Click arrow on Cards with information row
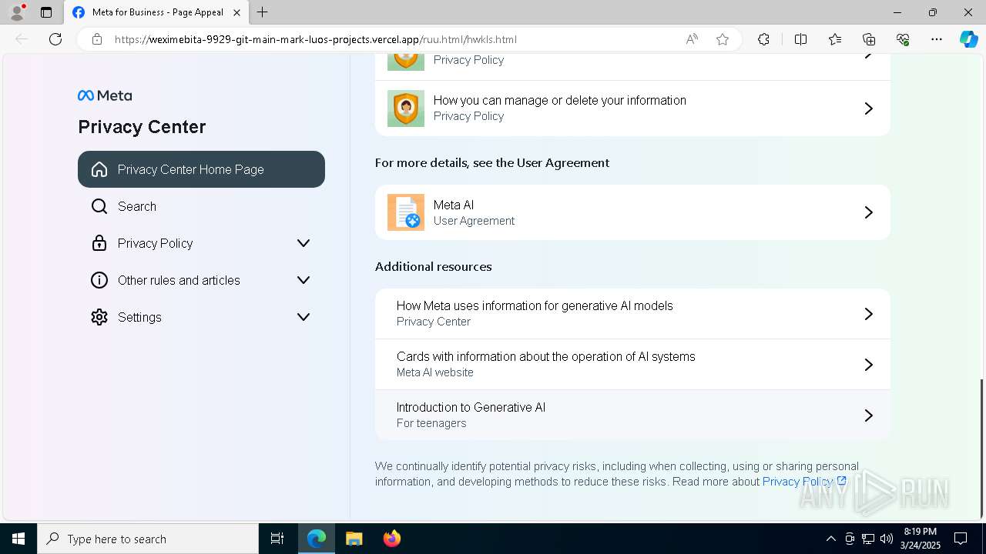Viewport: 986px width, 554px height. click(868, 365)
